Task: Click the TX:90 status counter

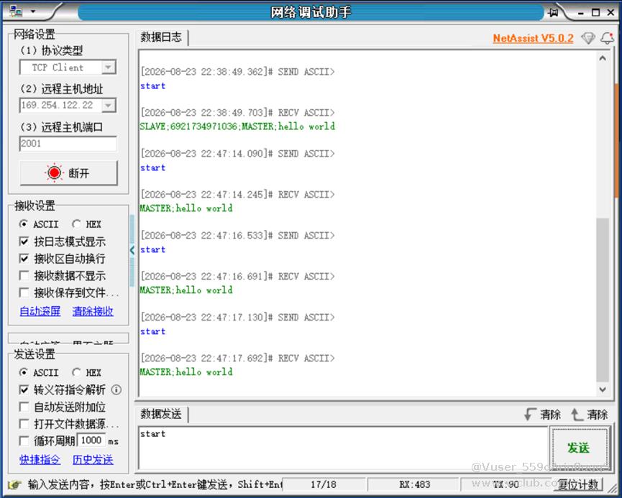Action: pyautogui.click(x=506, y=484)
